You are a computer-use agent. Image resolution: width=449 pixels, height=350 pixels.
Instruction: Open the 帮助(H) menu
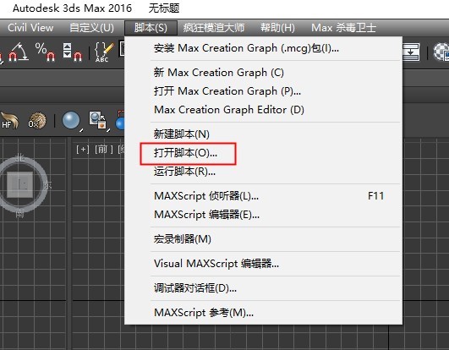pos(277,28)
